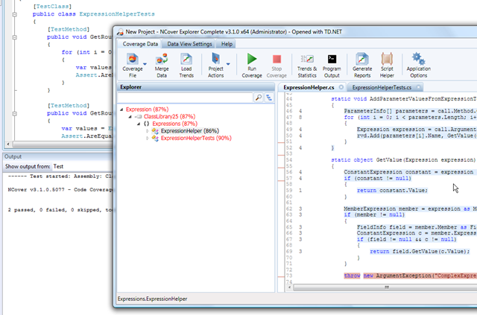Click the 'if (constant != null)' code line
This screenshot has width=477, height=315.
point(377,178)
